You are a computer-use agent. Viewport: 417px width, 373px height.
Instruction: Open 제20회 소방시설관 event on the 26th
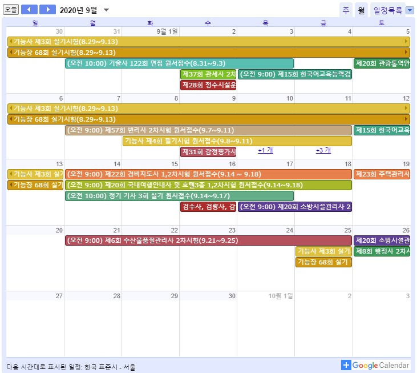point(382,240)
